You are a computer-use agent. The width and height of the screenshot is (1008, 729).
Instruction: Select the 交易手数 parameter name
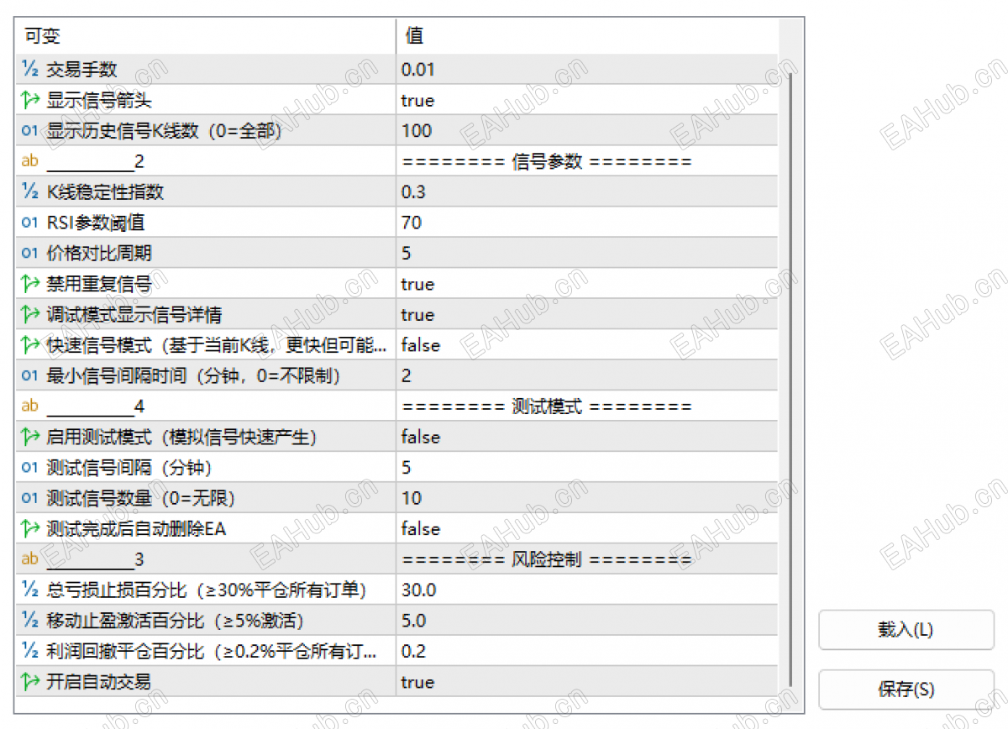click(81, 70)
